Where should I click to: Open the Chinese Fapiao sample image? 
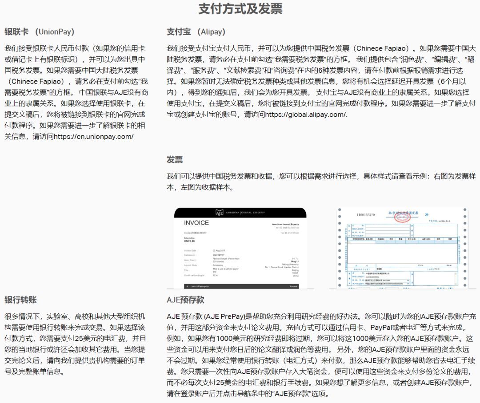click(x=403, y=248)
